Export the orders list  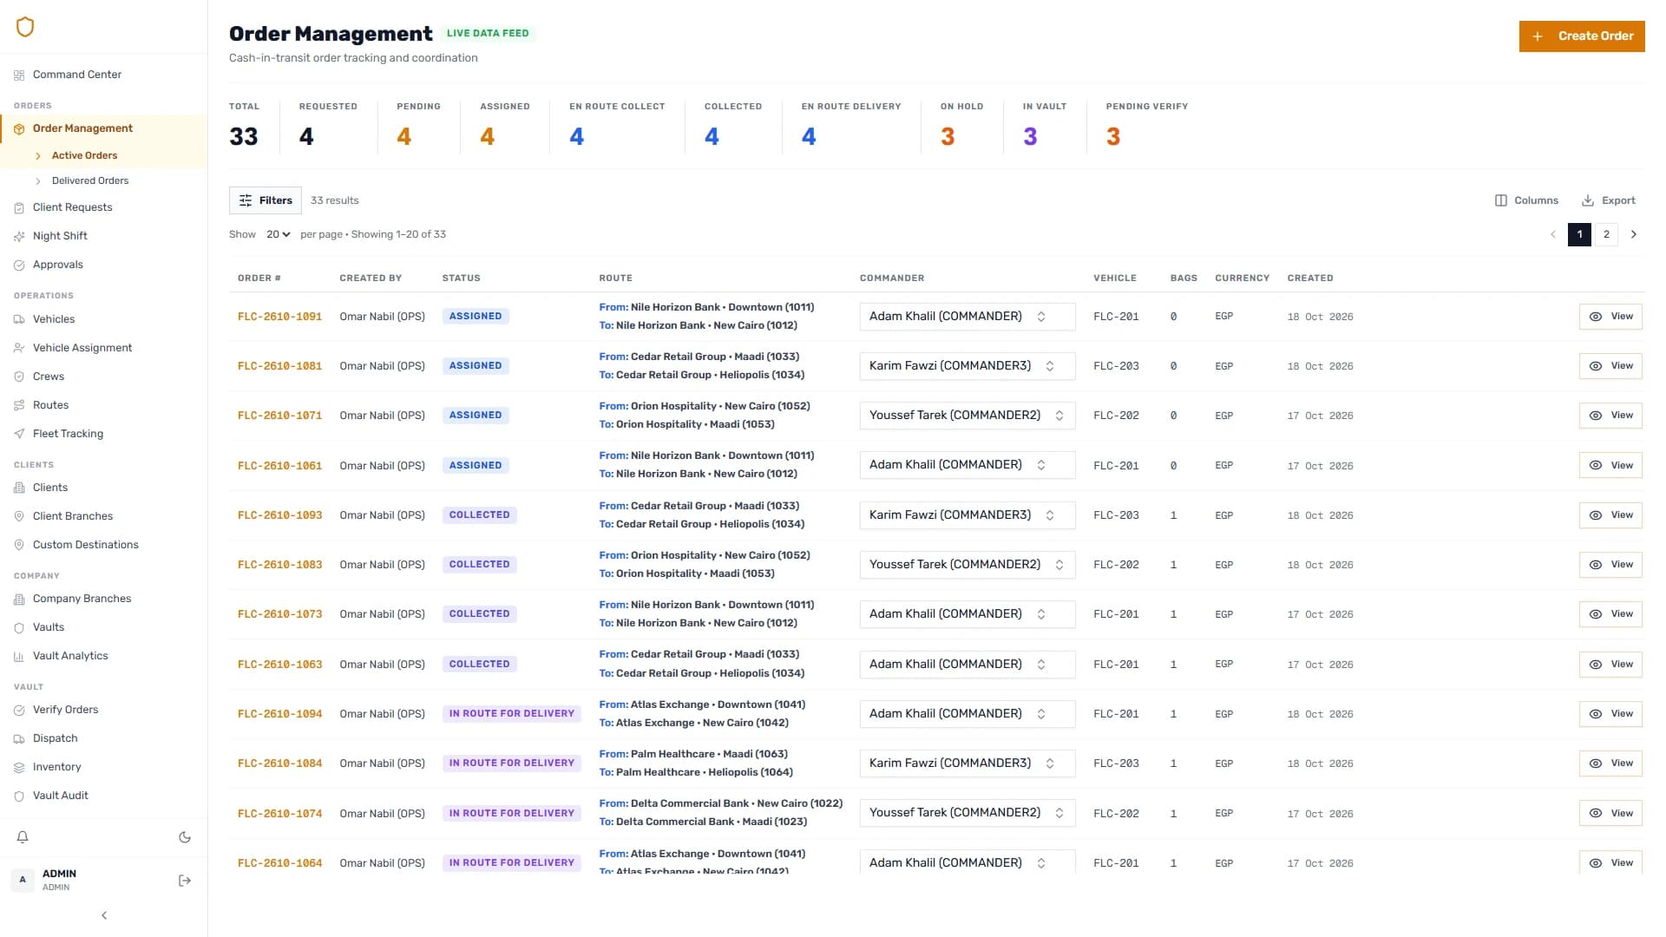(x=1609, y=200)
